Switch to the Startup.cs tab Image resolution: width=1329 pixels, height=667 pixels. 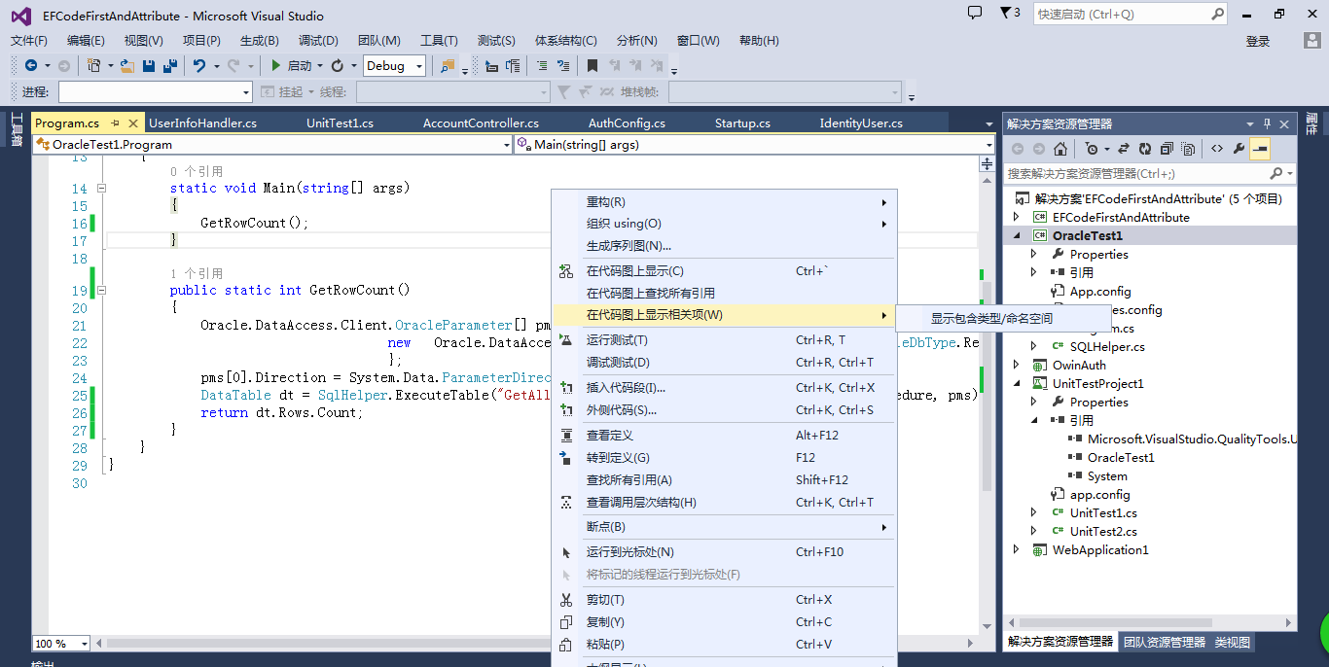(x=742, y=123)
